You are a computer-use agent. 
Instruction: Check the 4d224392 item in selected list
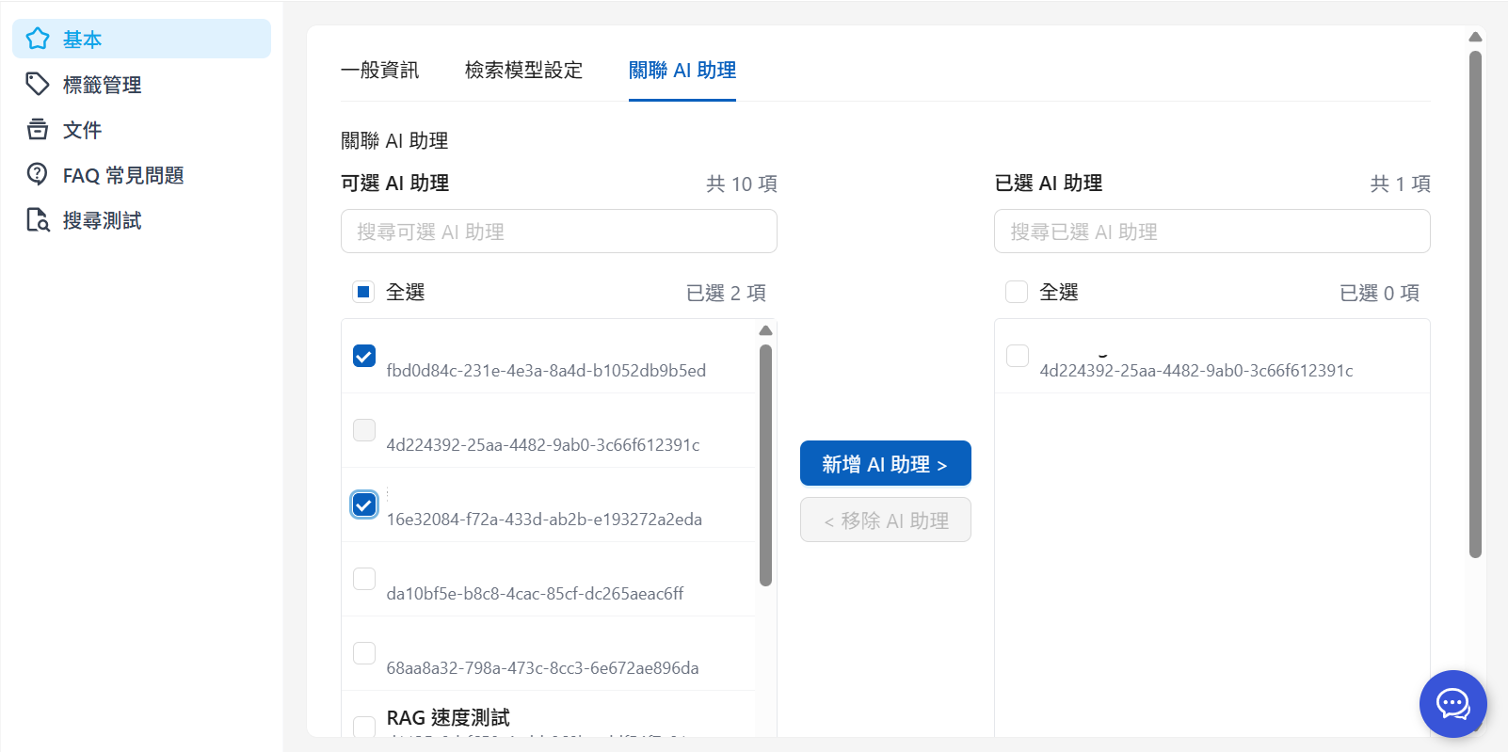[1018, 356]
